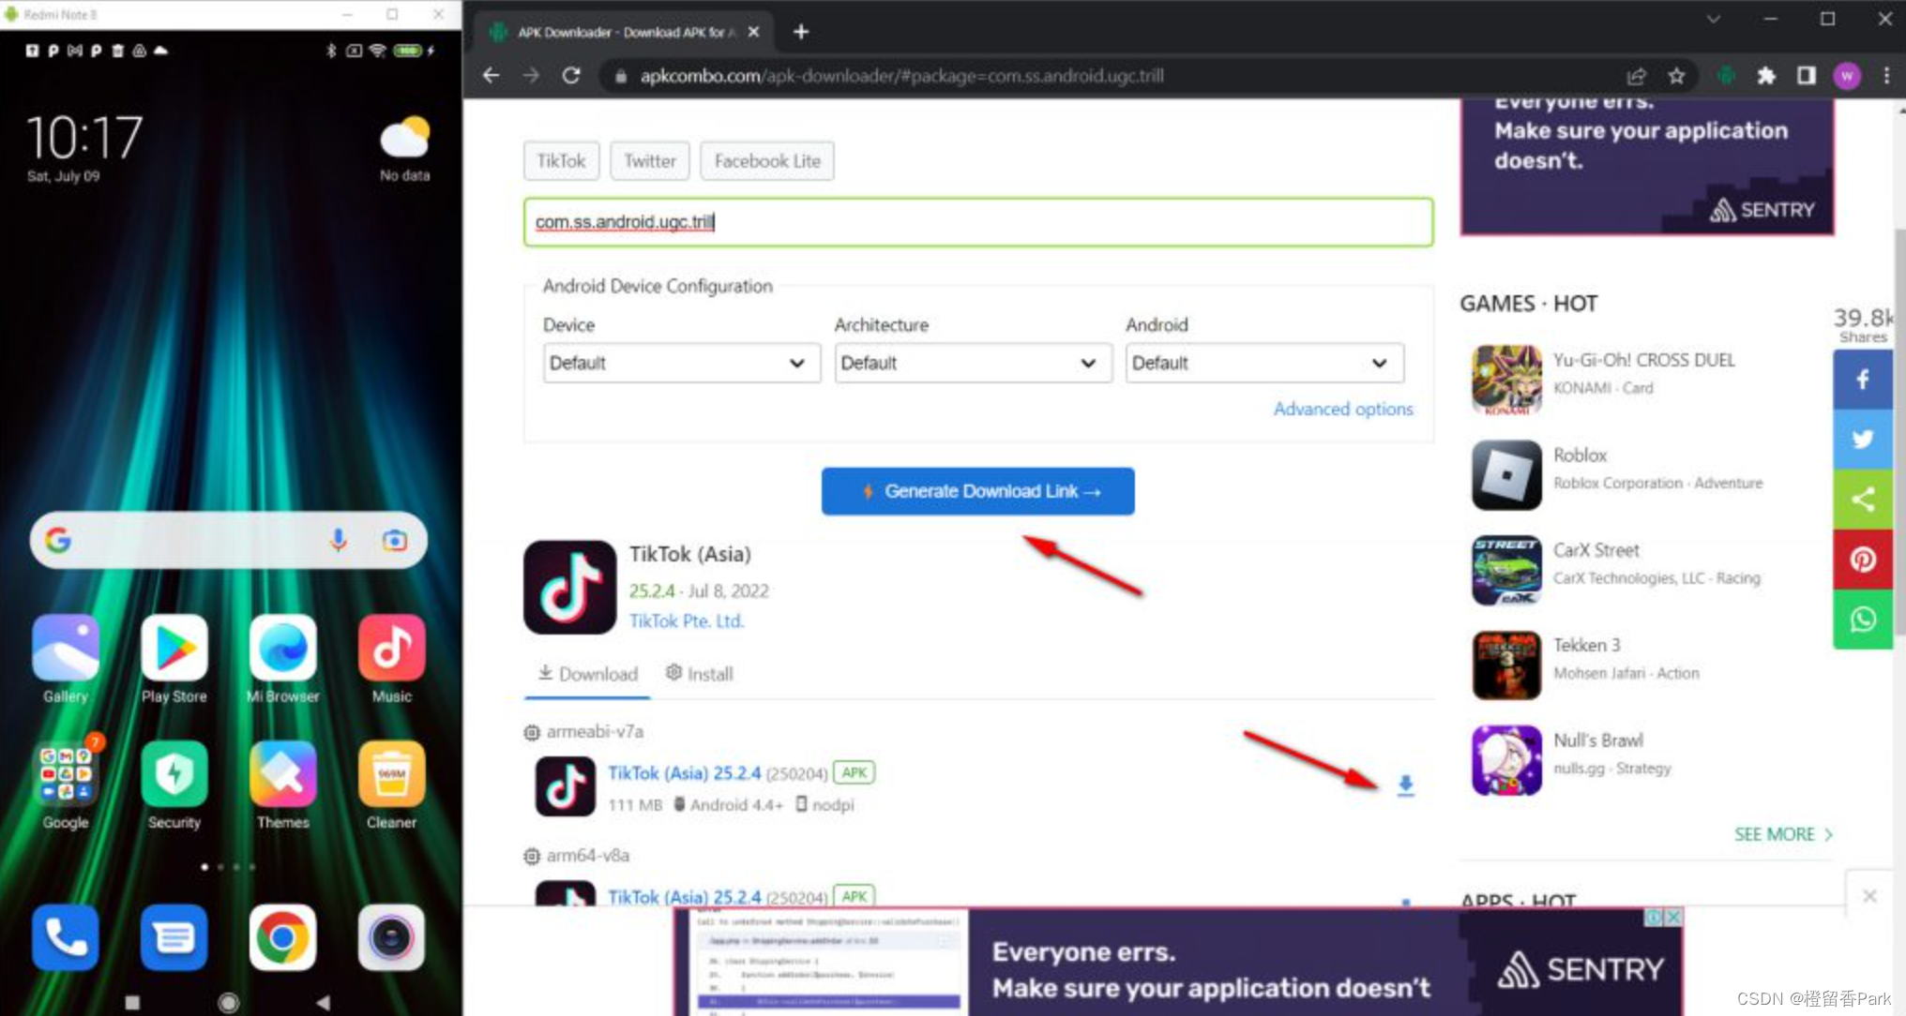Download the armeabi-v7a TikTok APK
Screen dimensions: 1906x1016
click(x=1405, y=784)
